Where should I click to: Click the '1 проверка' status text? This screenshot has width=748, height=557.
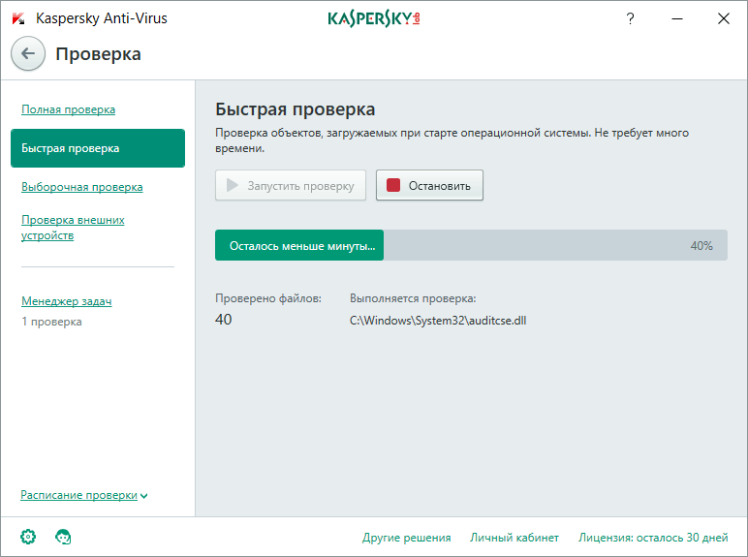(51, 322)
